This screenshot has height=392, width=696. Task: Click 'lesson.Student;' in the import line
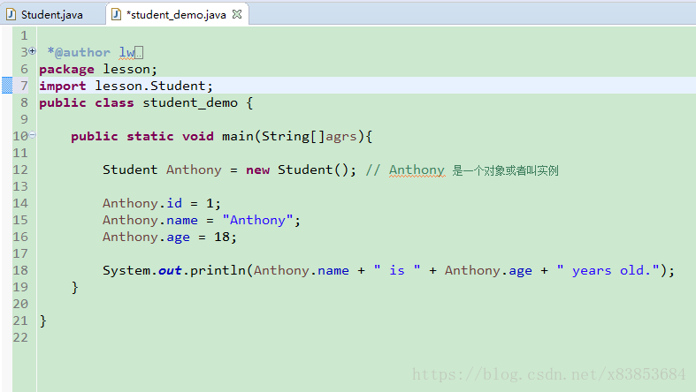[x=154, y=86]
